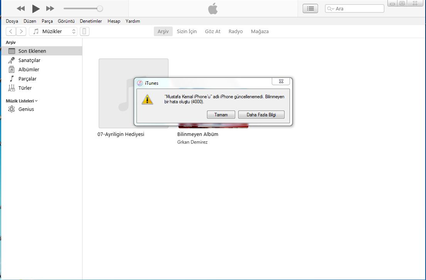Select Son Eklenen in sidebar

[x=42, y=51]
